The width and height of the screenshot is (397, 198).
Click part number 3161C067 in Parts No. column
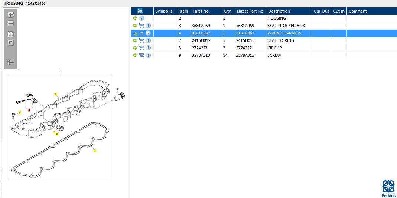tap(201, 33)
